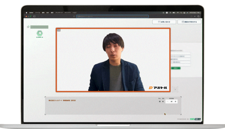Pause the video with the pause icon
This screenshot has height=134, width=225.
tap(160, 101)
